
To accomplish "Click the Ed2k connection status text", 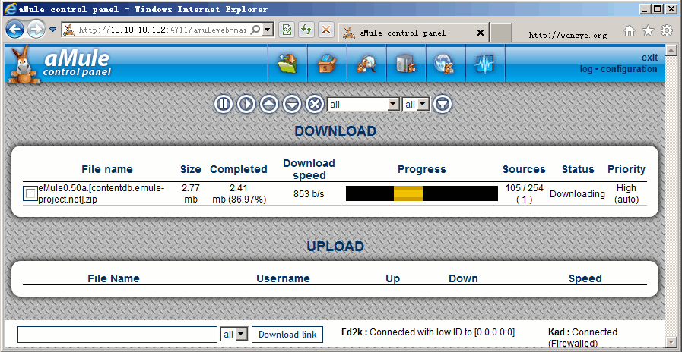I will click(x=428, y=332).
